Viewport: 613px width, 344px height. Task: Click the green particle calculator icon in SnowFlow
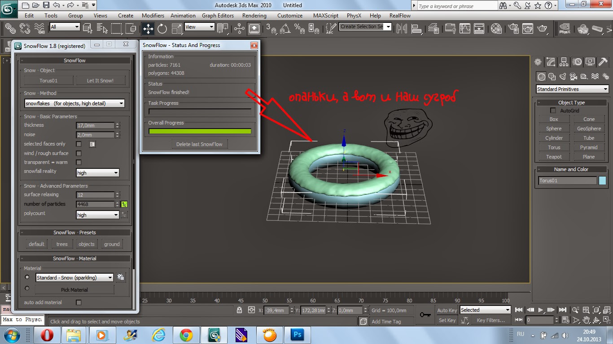point(124,204)
